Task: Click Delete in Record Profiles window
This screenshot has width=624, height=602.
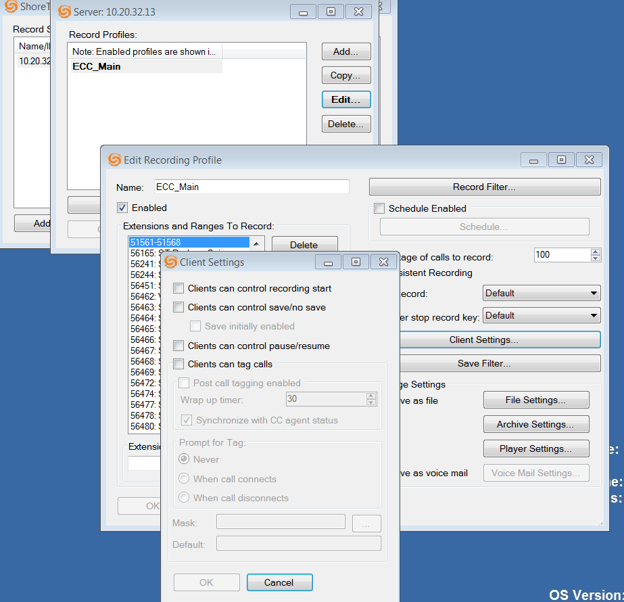Action: 346,124
